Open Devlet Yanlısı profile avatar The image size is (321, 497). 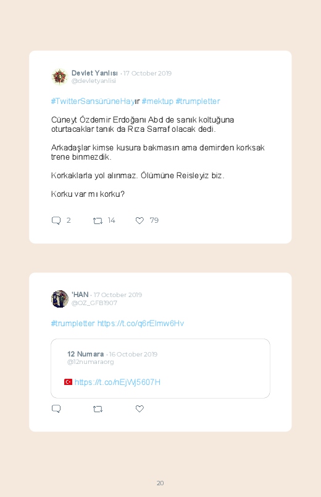60,77
